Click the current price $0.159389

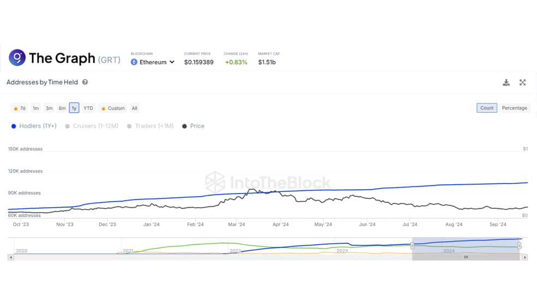click(199, 62)
